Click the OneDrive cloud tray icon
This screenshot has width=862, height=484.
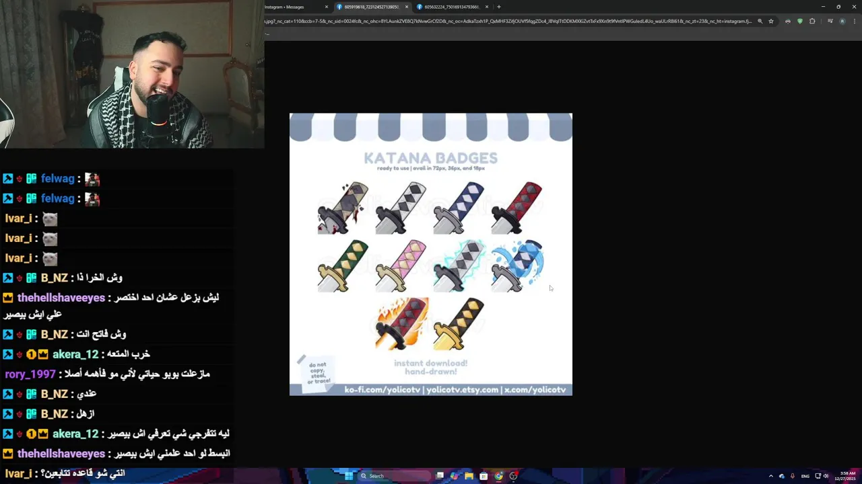coord(782,476)
